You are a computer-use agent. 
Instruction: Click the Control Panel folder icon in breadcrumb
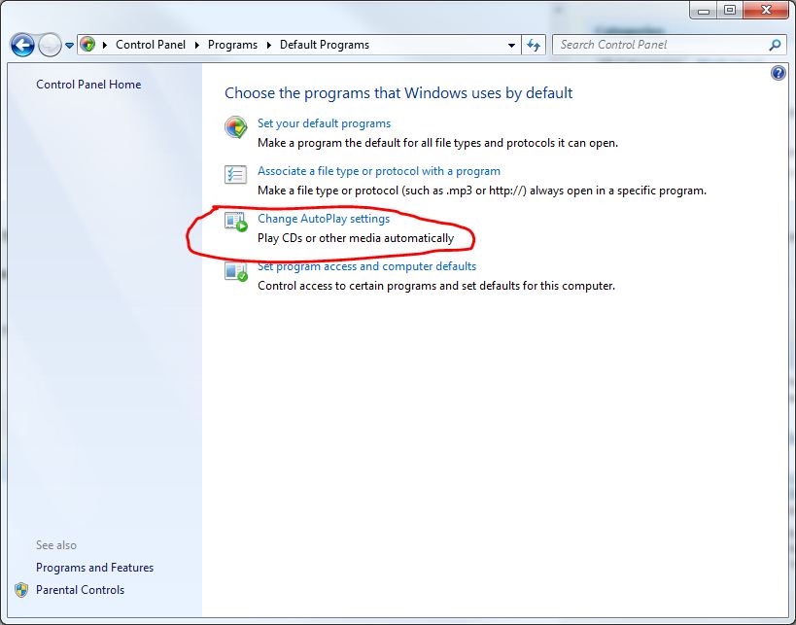pyautogui.click(x=87, y=45)
